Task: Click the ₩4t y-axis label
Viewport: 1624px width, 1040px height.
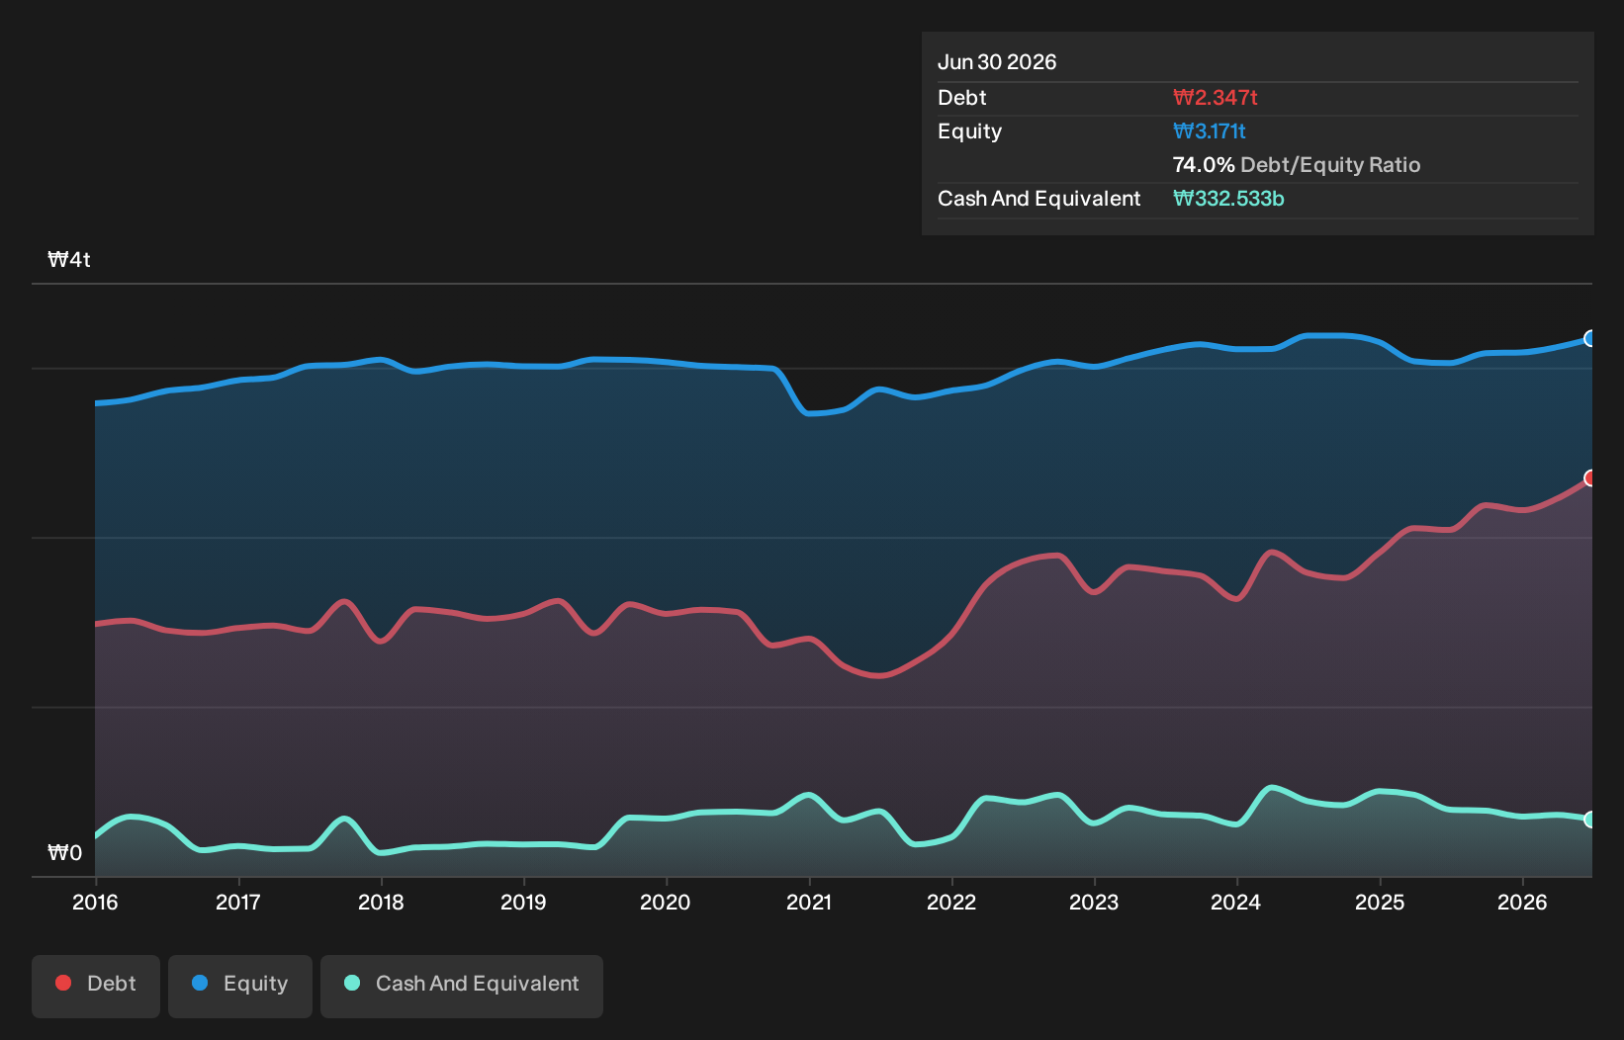Action: (x=69, y=260)
